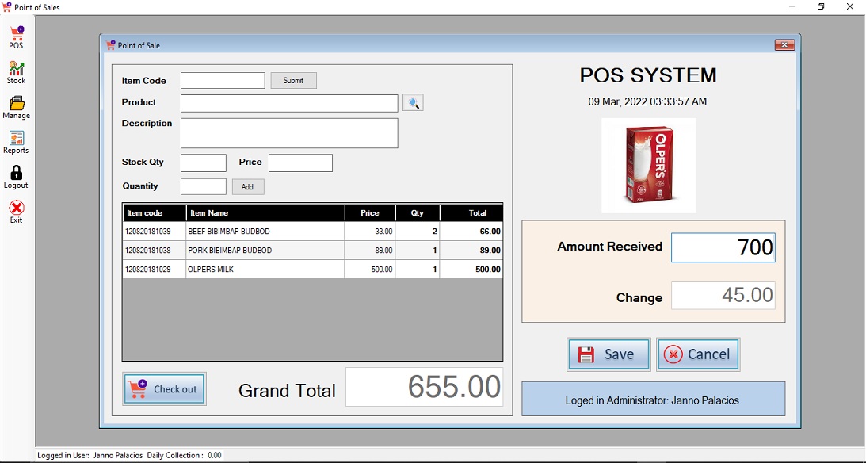Save the transaction
This screenshot has height=463, width=866.
coord(608,354)
